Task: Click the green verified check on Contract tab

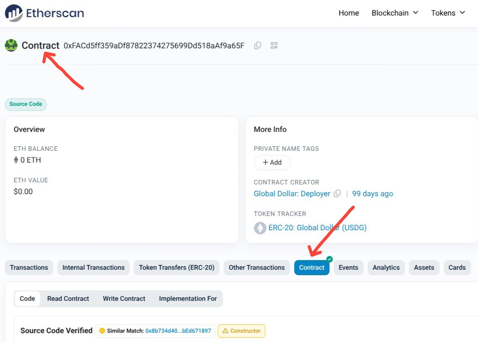Action: [329, 259]
